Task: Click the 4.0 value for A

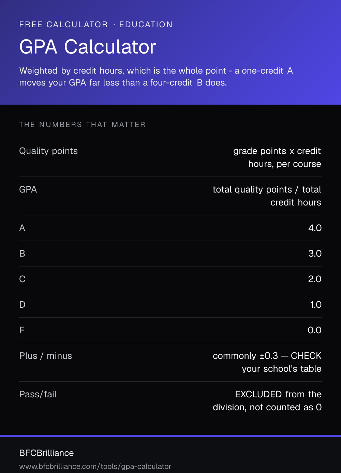Action: click(x=315, y=228)
